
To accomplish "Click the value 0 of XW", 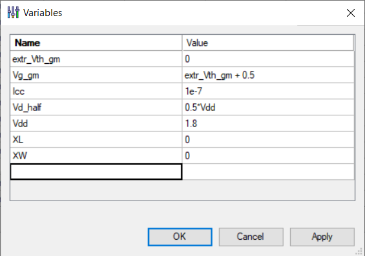I will 268,155.
